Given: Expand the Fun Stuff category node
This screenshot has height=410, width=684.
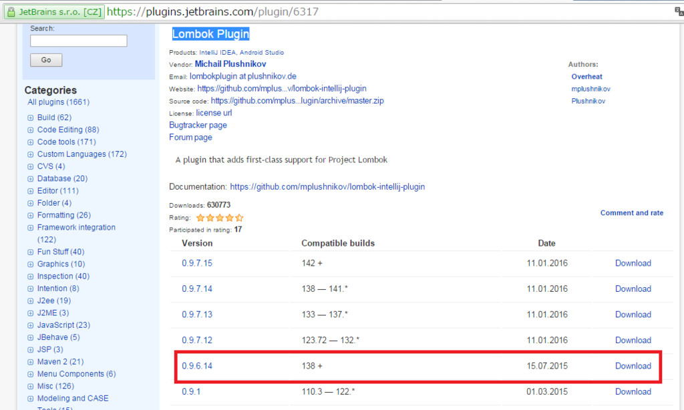Looking at the screenshot, I should pos(31,252).
